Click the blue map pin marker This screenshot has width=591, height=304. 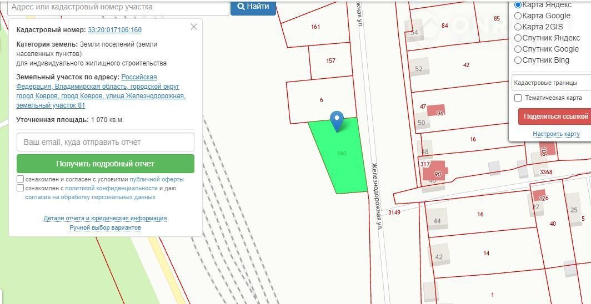pyautogui.click(x=337, y=120)
